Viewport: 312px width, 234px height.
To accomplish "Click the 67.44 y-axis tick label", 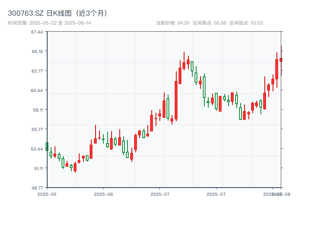I will click(x=37, y=32).
